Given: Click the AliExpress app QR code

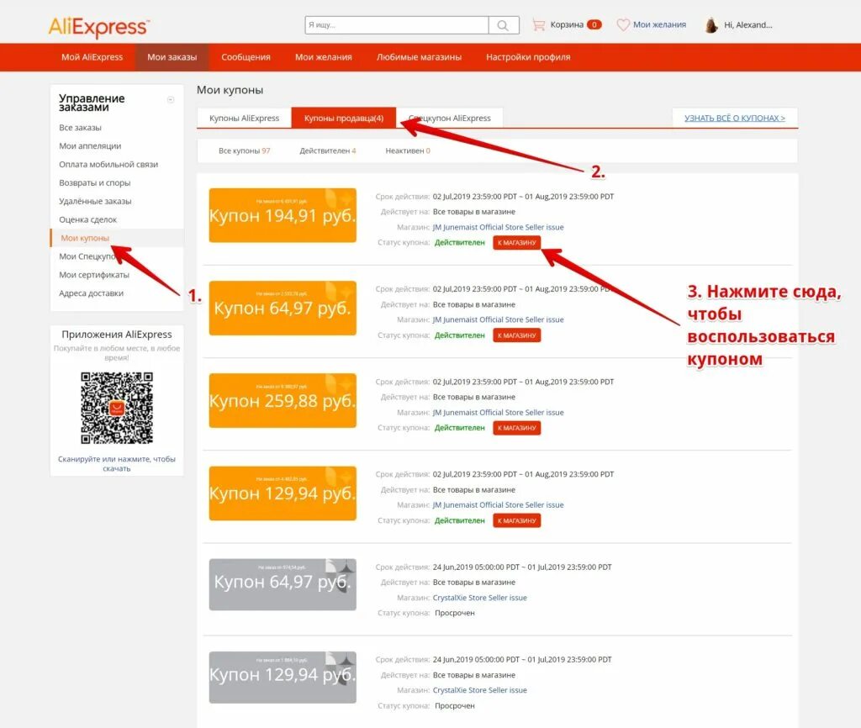Looking at the screenshot, I should tap(117, 408).
